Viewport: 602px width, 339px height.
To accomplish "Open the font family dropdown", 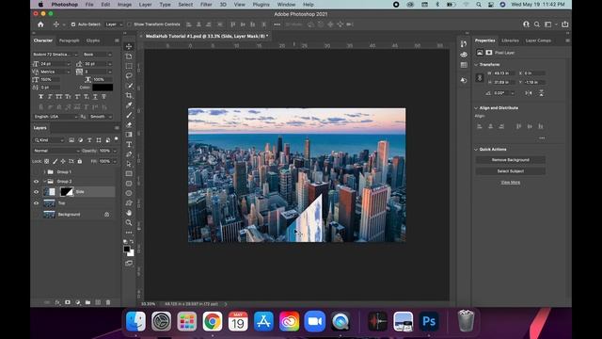I will pos(55,55).
